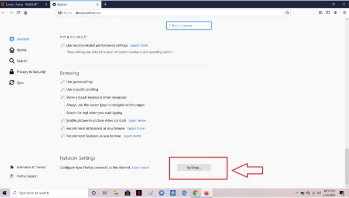Enable Search for text when typing
The width and height of the screenshot is (349, 198).
62,112
